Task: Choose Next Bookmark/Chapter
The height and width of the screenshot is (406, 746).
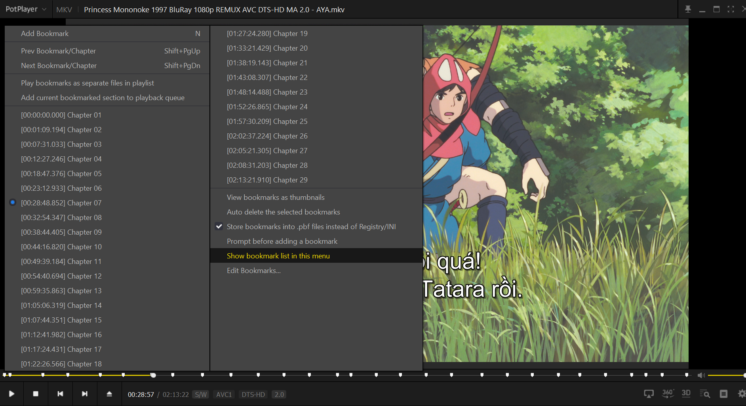Action: click(107, 66)
